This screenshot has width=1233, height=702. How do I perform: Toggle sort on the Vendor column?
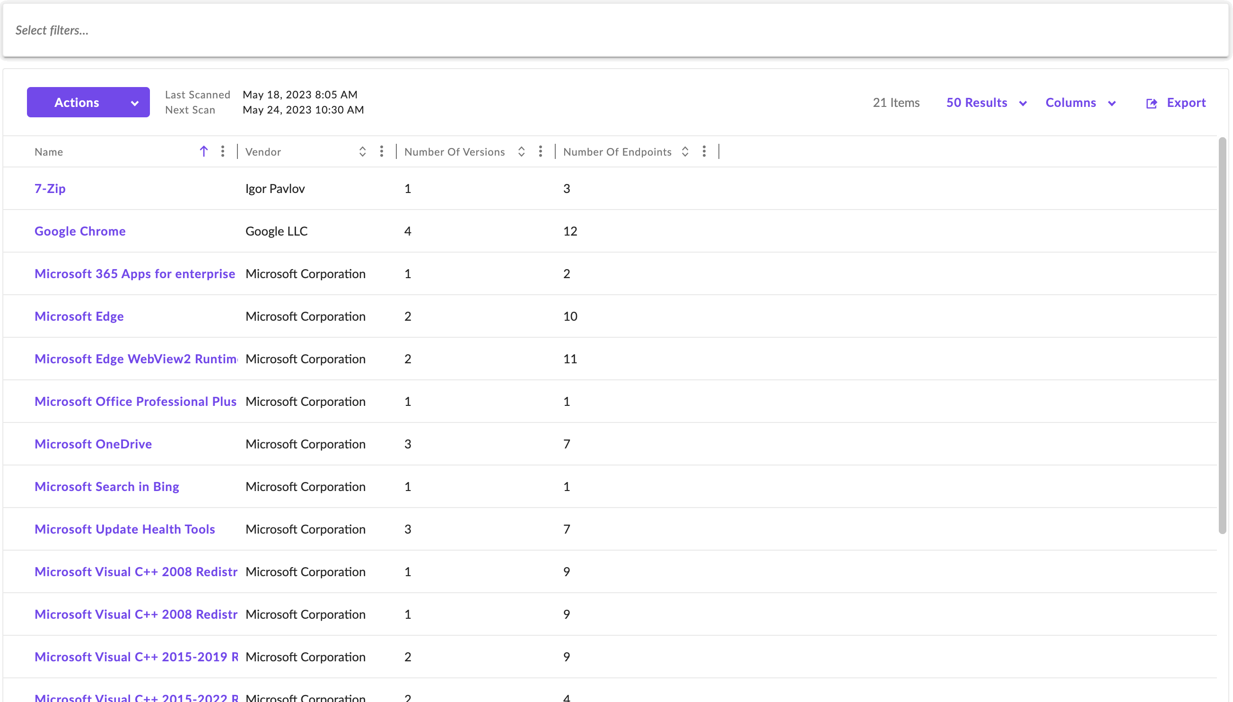tap(362, 151)
